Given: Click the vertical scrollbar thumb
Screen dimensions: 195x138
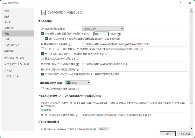Looking at the screenshot, I should pos(191,58).
